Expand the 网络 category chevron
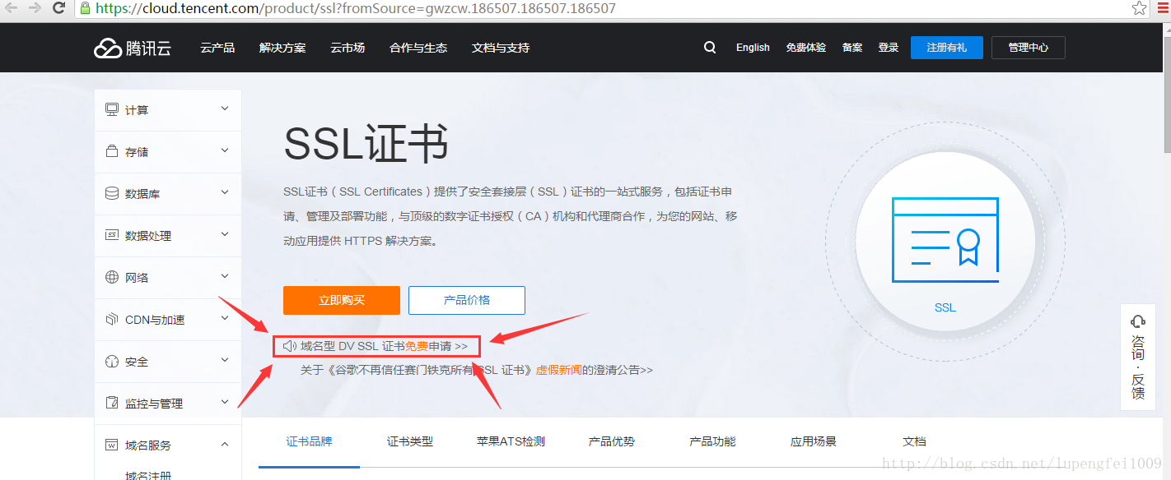This screenshot has height=480, width=1171. (x=225, y=276)
